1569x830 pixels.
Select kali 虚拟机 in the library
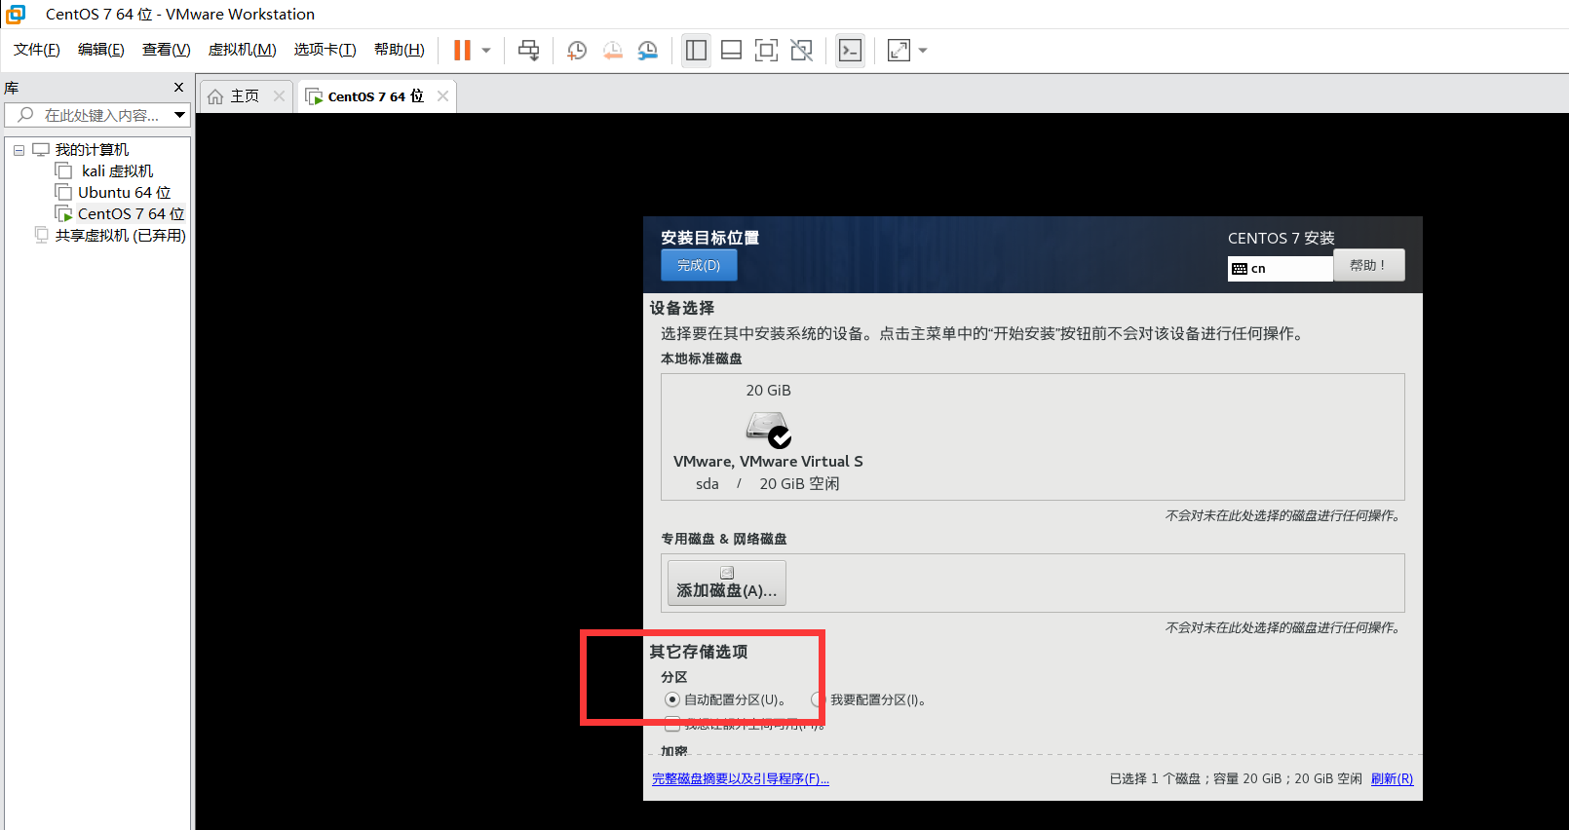117,170
